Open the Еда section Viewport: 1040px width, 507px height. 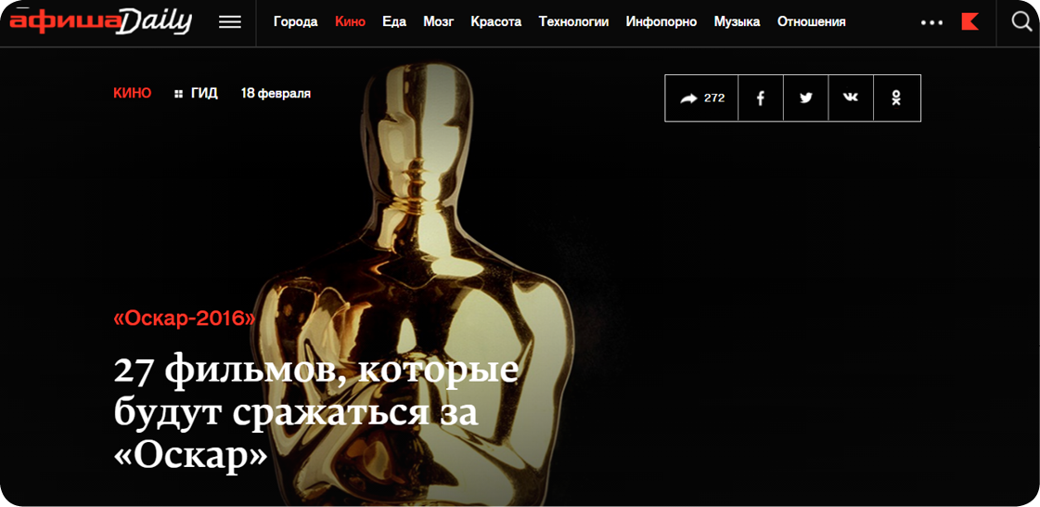coord(394,21)
